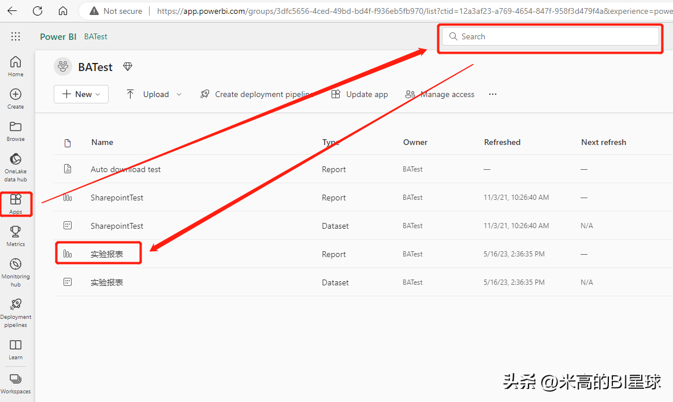Click the N/A next refresh in 实验报表 dataset row

pos(586,282)
